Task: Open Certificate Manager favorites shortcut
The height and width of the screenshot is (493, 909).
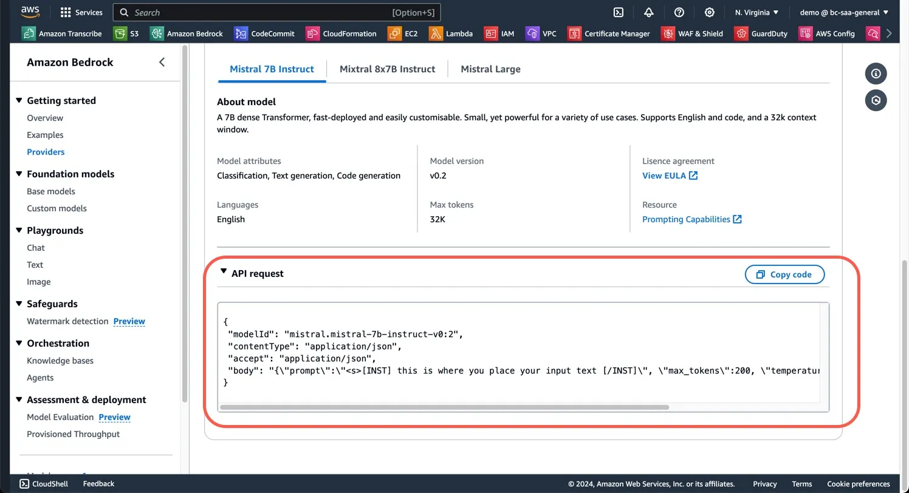Action: [609, 33]
